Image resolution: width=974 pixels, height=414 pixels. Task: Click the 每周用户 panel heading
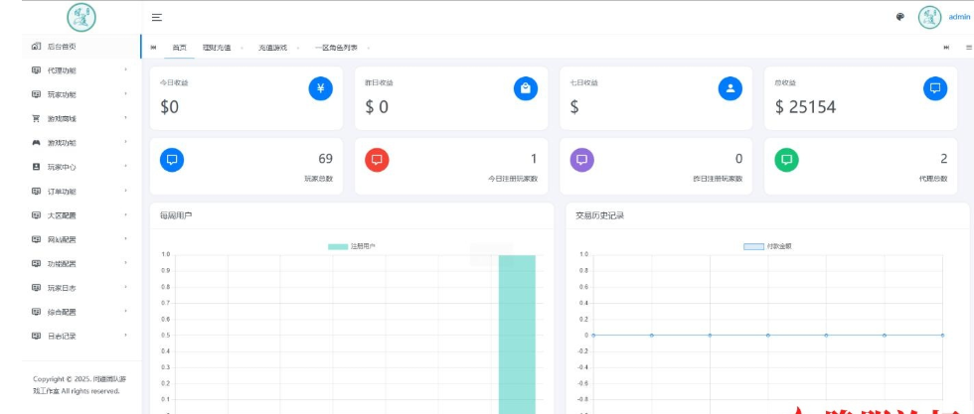[x=176, y=216]
